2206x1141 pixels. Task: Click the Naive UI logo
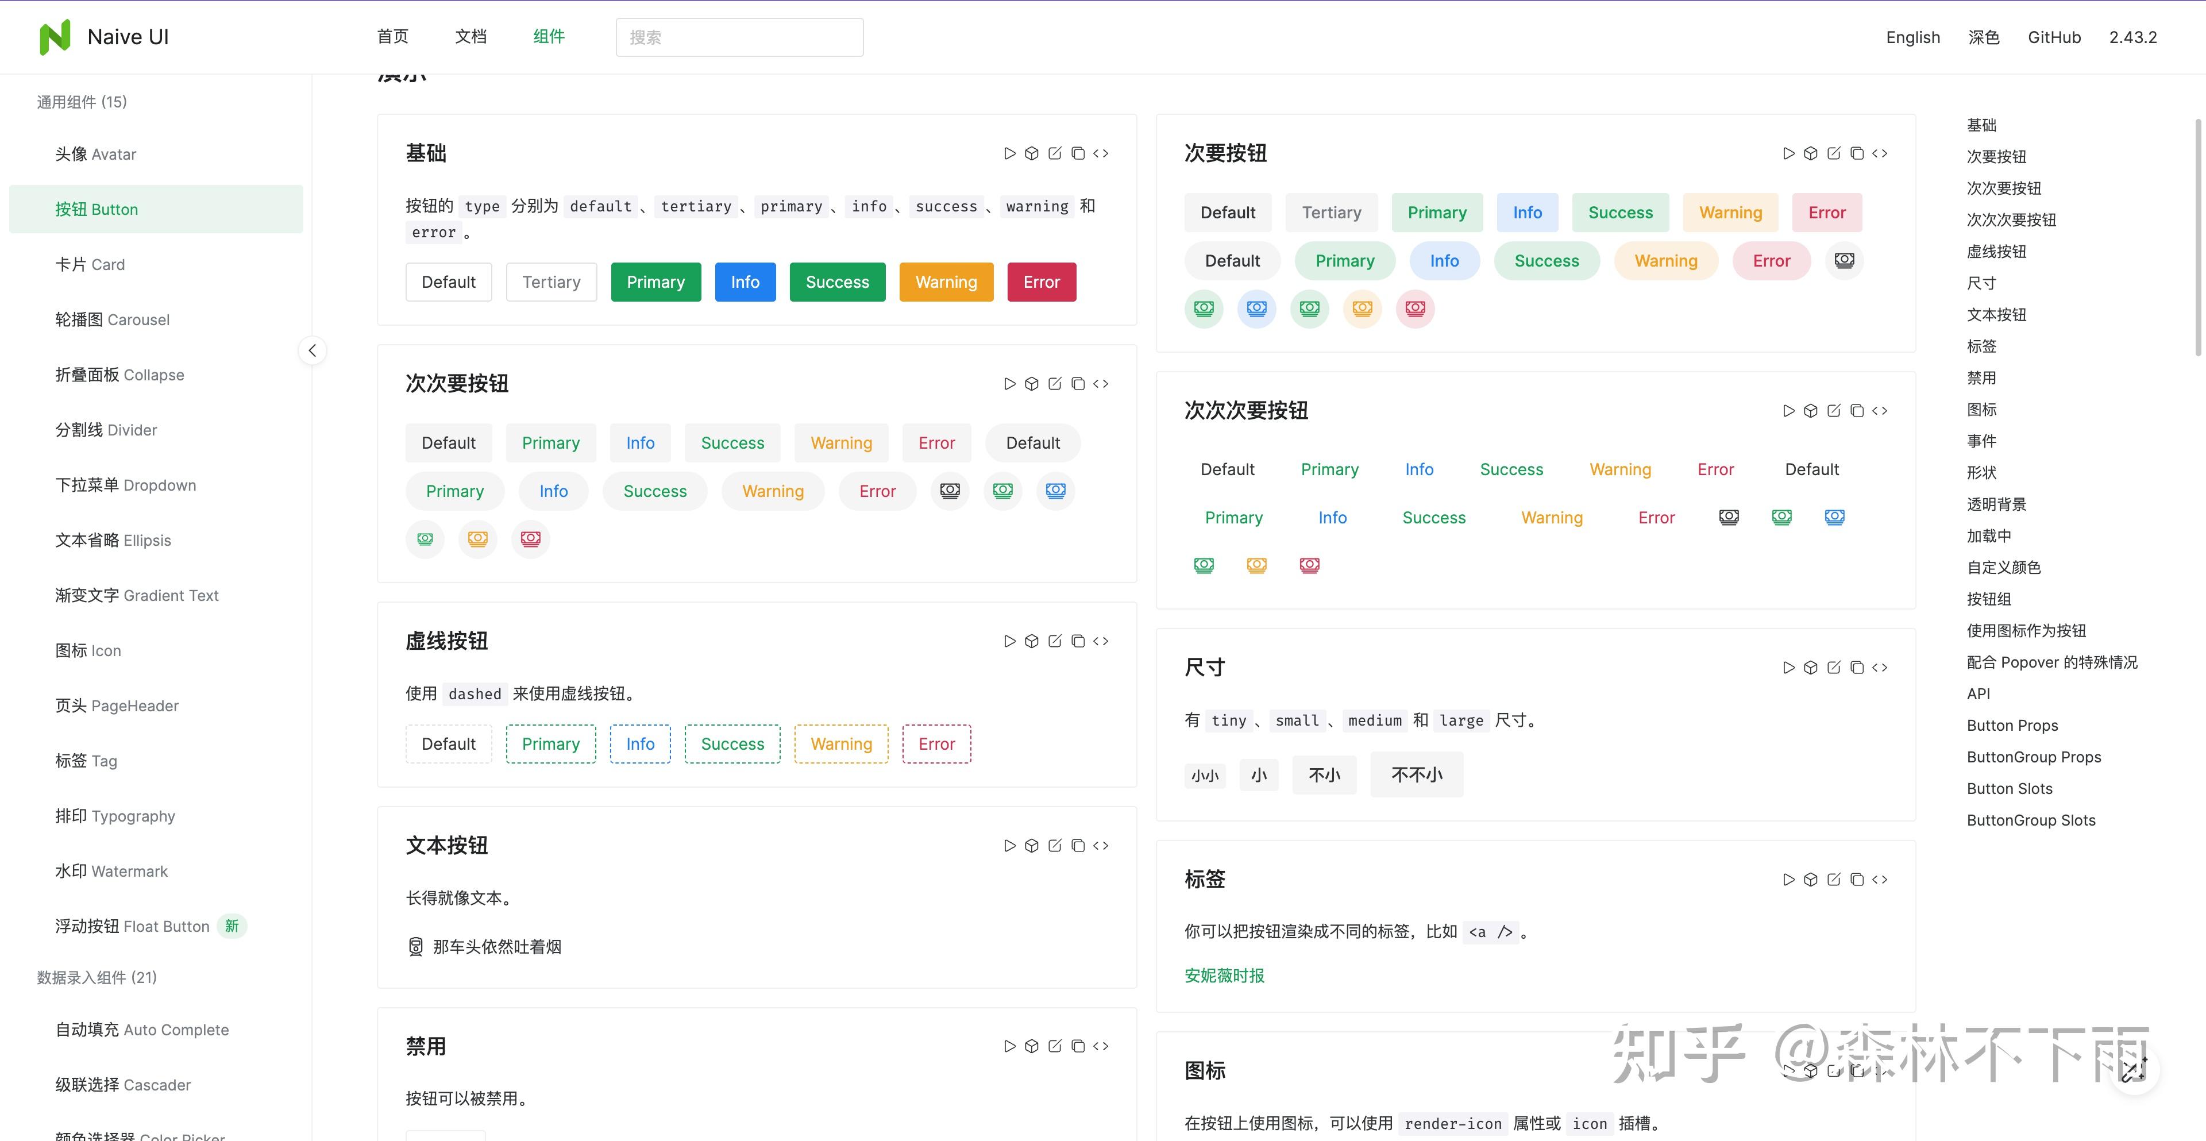tap(105, 37)
